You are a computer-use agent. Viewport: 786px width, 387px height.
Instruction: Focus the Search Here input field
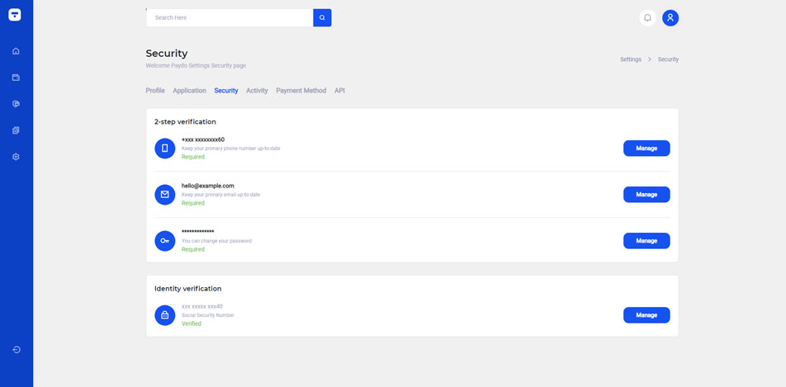[230, 17]
